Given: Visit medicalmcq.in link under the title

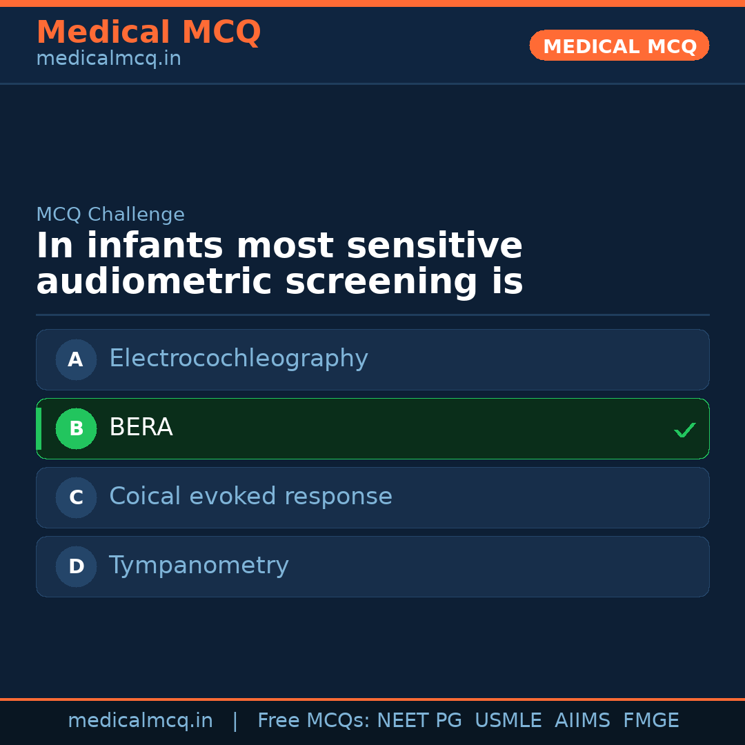Looking at the screenshot, I should (x=108, y=59).
